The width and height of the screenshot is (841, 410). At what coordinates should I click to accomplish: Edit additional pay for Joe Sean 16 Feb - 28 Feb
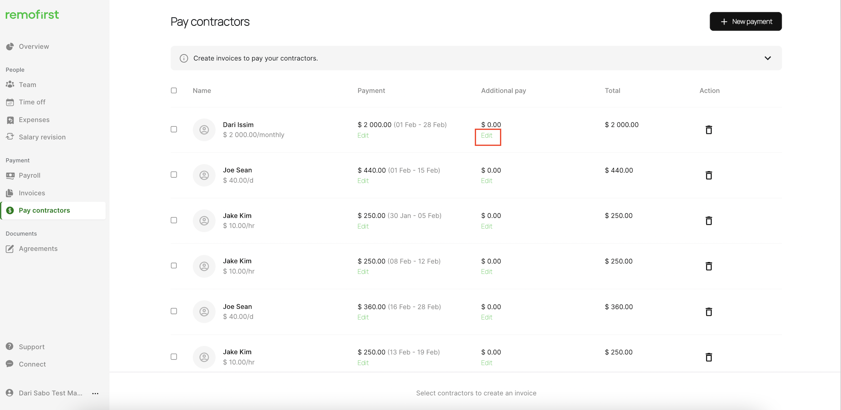487,317
